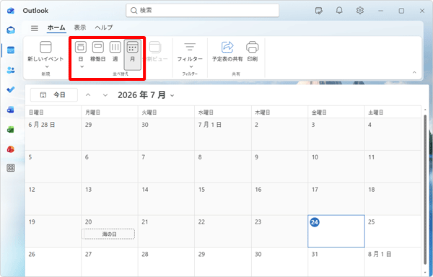Create a 新しいイベント

click(45, 51)
